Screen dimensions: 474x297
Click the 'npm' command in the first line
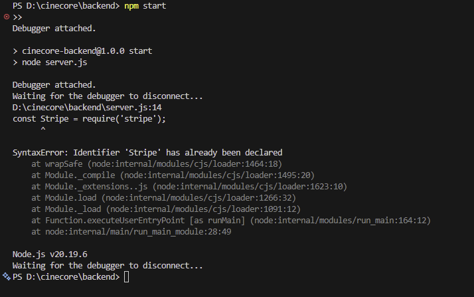(131, 6)
